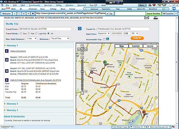
Task: Click the red destination marker on map
Action: [x=144, y=113]
